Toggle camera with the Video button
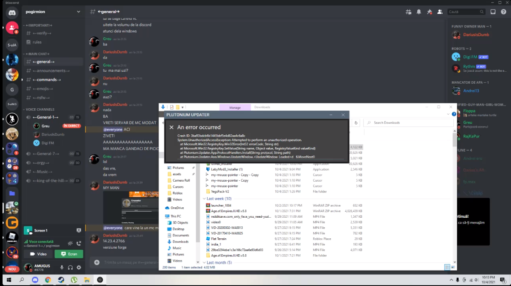511x286 pixels. [x=38, y=254]
